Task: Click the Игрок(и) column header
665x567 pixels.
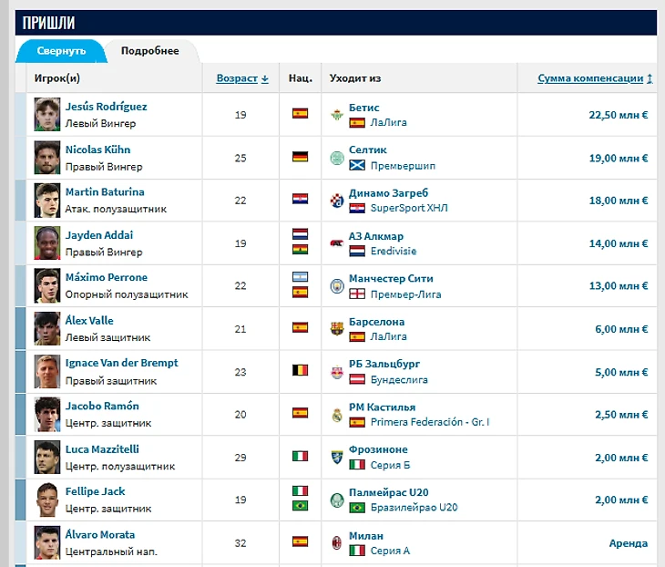Action: [x=57, y=78]
